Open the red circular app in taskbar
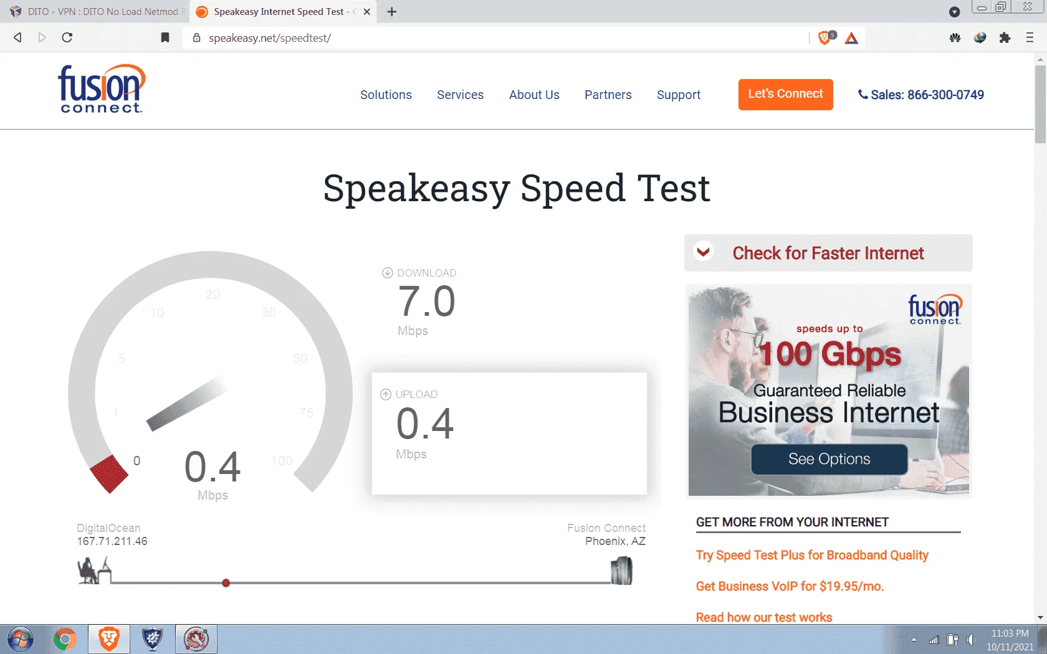 (x=196, y=639)
